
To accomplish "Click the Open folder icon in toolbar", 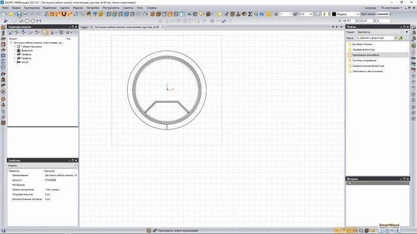I will coord(11,14).
